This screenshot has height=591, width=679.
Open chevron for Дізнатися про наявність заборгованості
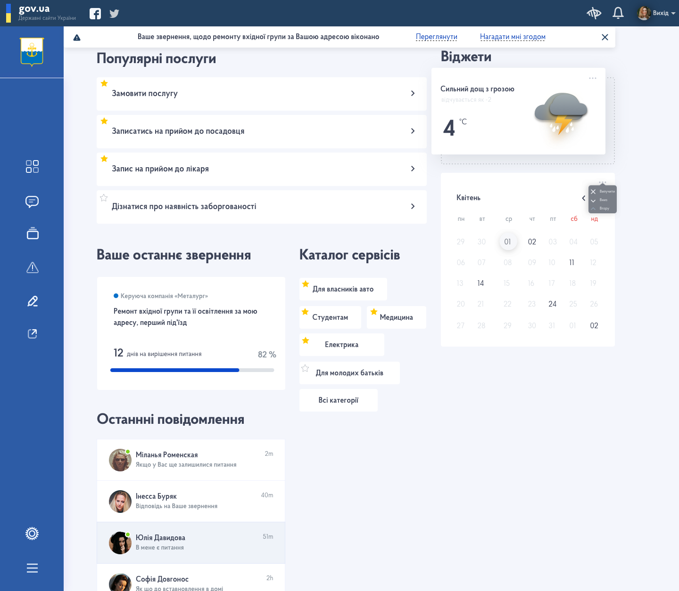[413, 206]
